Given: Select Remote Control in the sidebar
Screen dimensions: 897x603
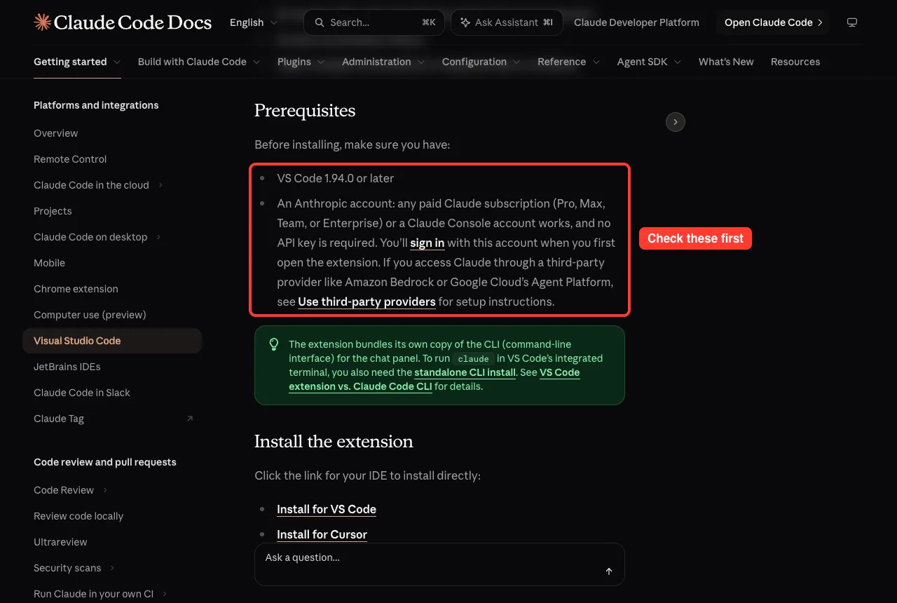Looking at the screenshot, I should pos(70,159).
